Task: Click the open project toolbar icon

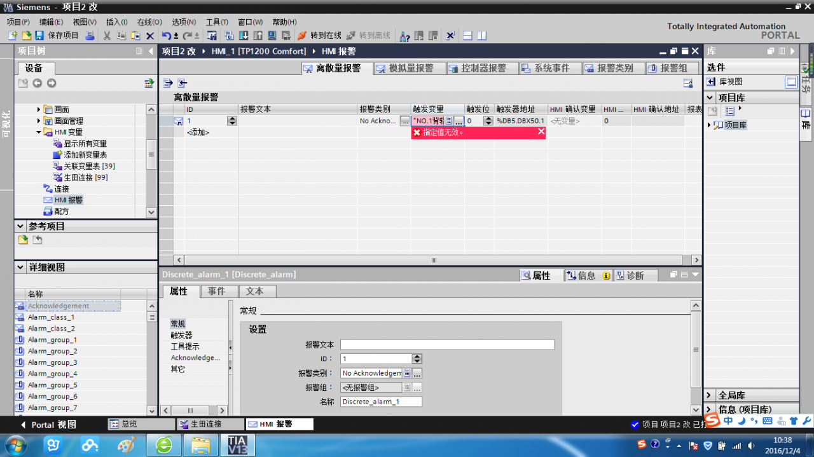Action: click(26, 36)
